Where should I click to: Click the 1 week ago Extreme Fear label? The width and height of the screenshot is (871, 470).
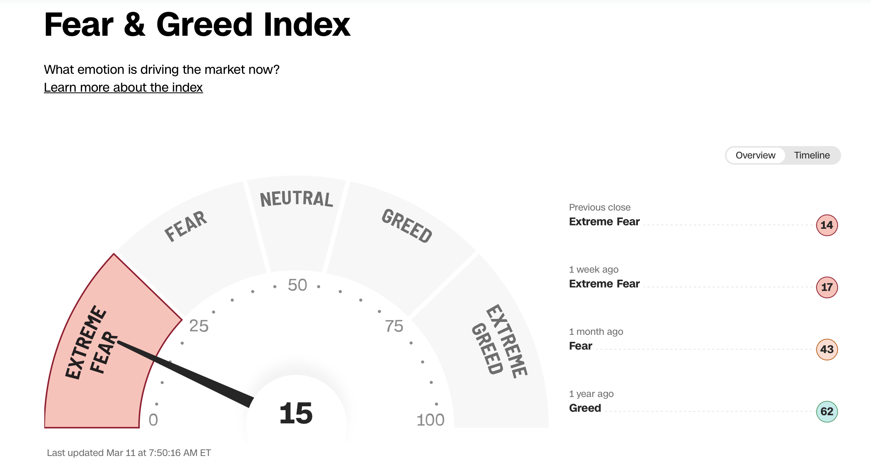[604, 284]
